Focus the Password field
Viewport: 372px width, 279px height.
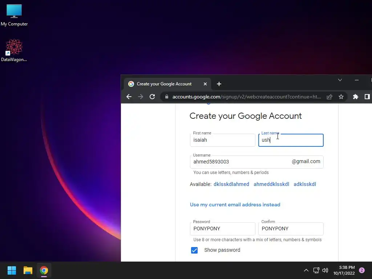pos(223,229)
